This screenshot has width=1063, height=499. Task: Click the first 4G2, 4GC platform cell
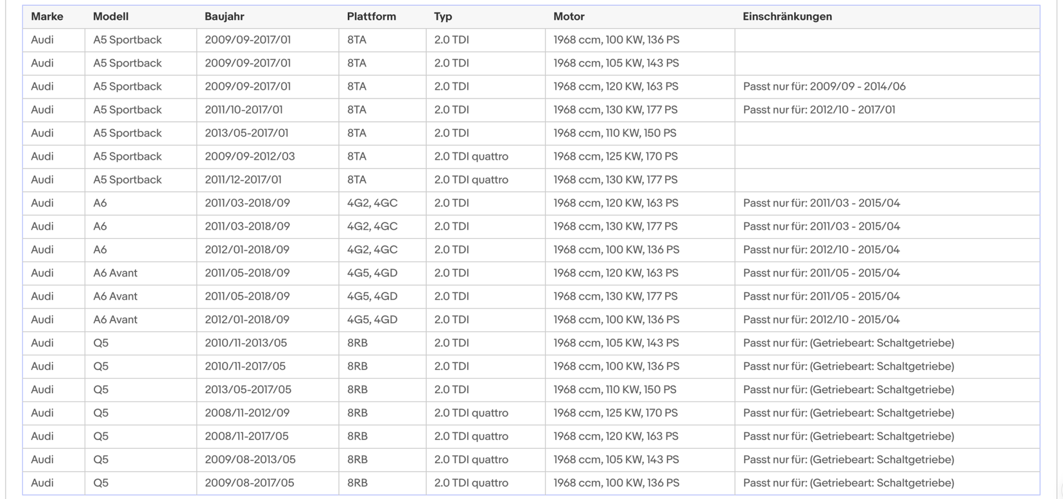click(372, 203)
